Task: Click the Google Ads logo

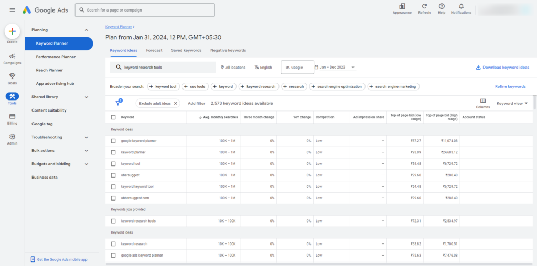Action: [45, 10]
